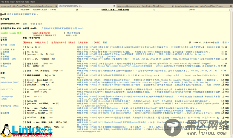Click the 删除 button in the action bar

71,43
